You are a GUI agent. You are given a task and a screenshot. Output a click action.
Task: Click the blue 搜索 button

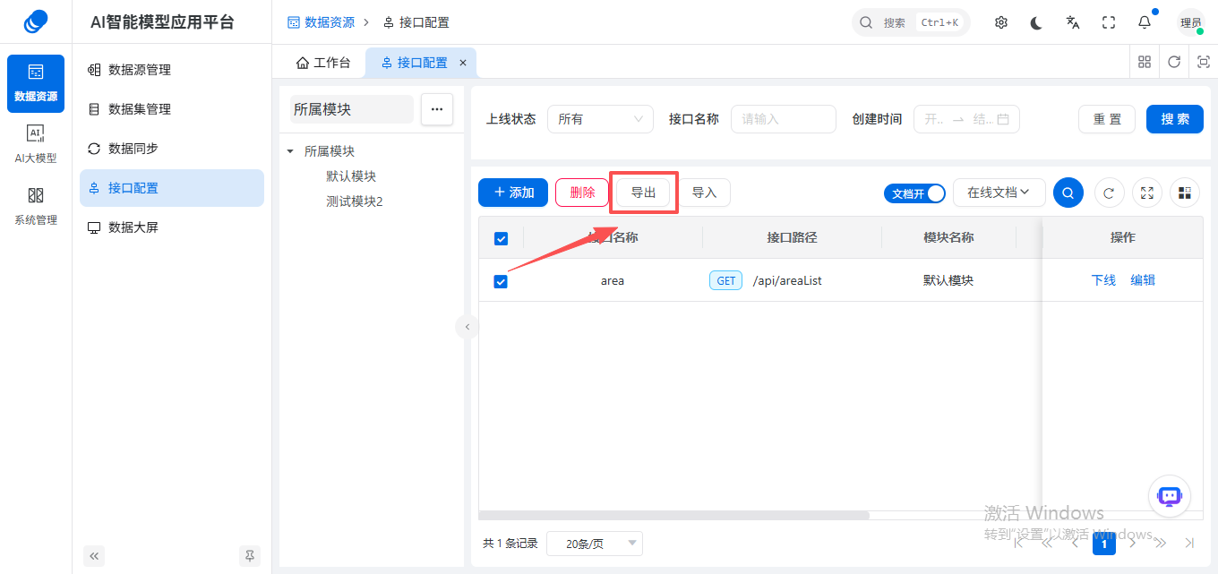[x=1175, y=119]
